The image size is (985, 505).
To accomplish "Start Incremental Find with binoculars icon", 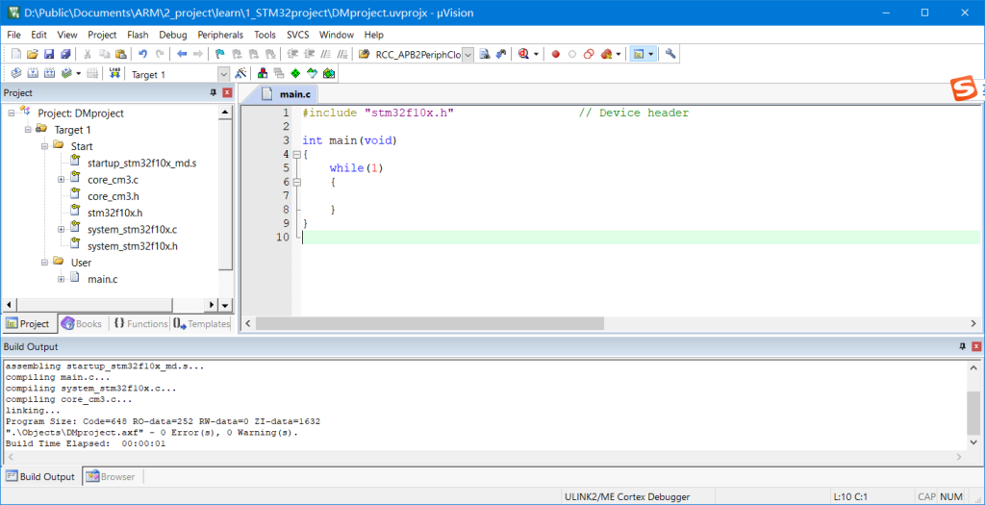I will pos(500,54).
